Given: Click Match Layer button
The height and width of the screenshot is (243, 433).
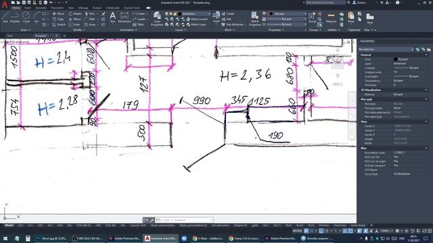Looking at the screenshot, I should pos(196,24).
